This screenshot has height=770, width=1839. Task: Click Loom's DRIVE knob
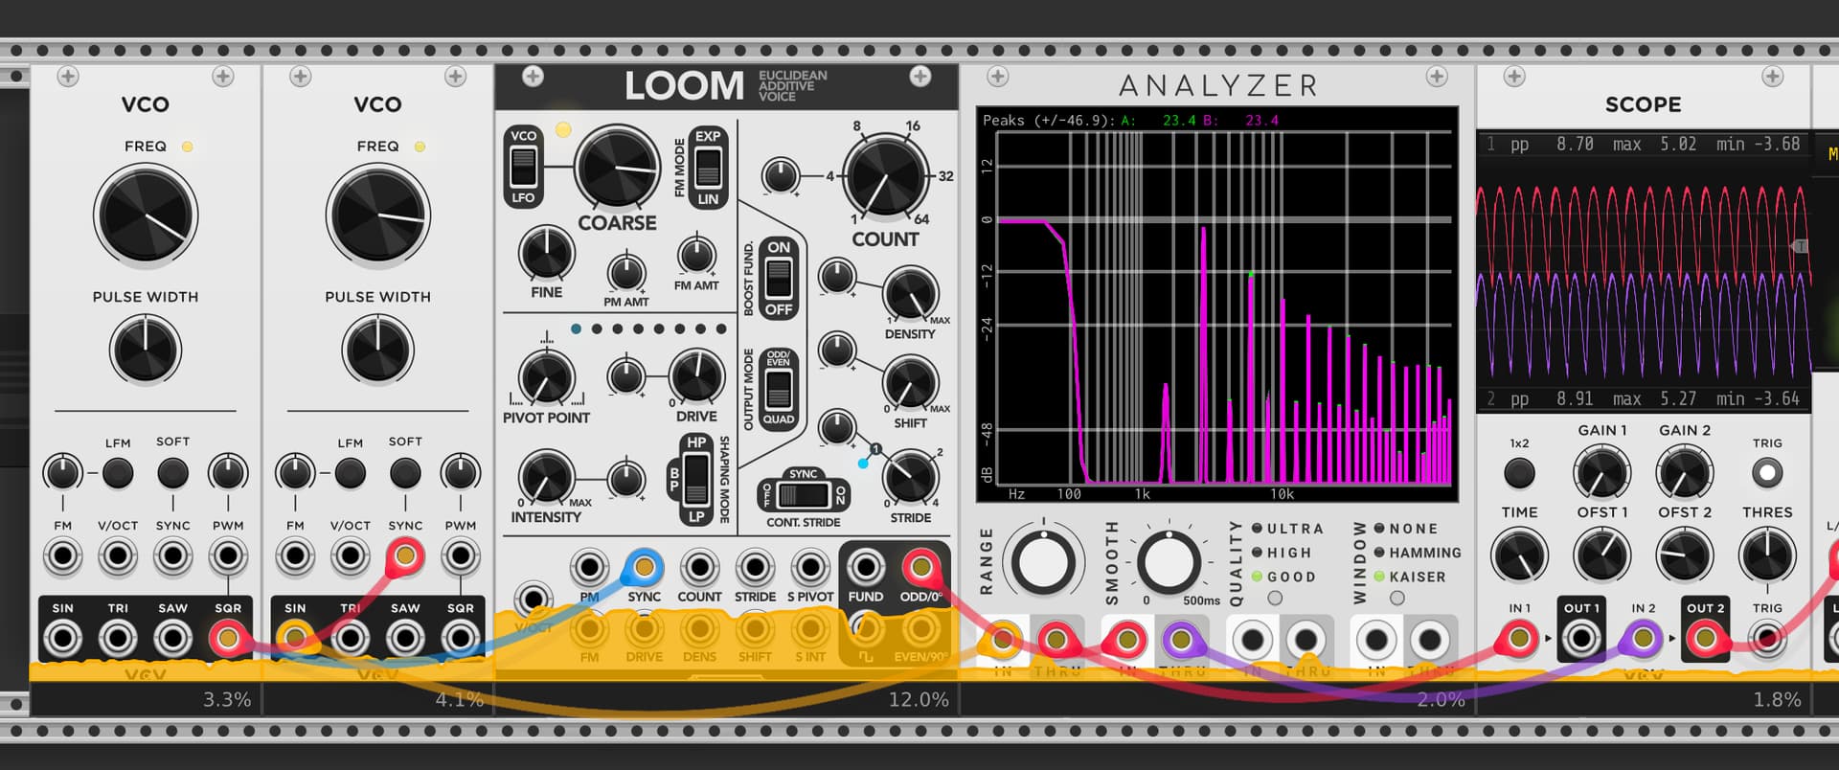(x=696, y=375)
